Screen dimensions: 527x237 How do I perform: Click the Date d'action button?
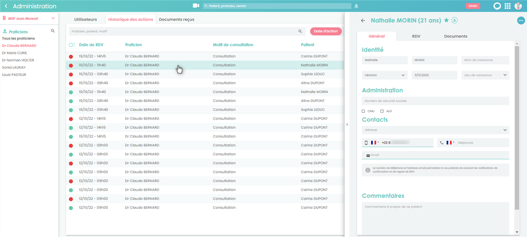[x=326, y=31]
